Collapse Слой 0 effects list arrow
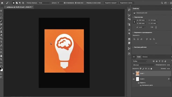This screenshot has width=172, height=97. pyautogui.click(x=171, y=79)
